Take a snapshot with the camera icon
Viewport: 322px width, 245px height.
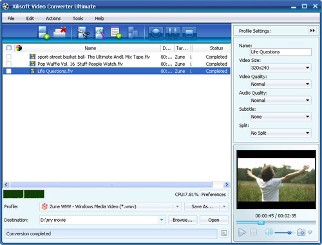tap(301, 232)
